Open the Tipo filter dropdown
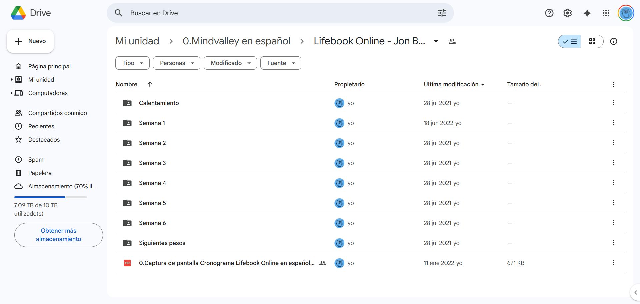 (x=132, y=63)
